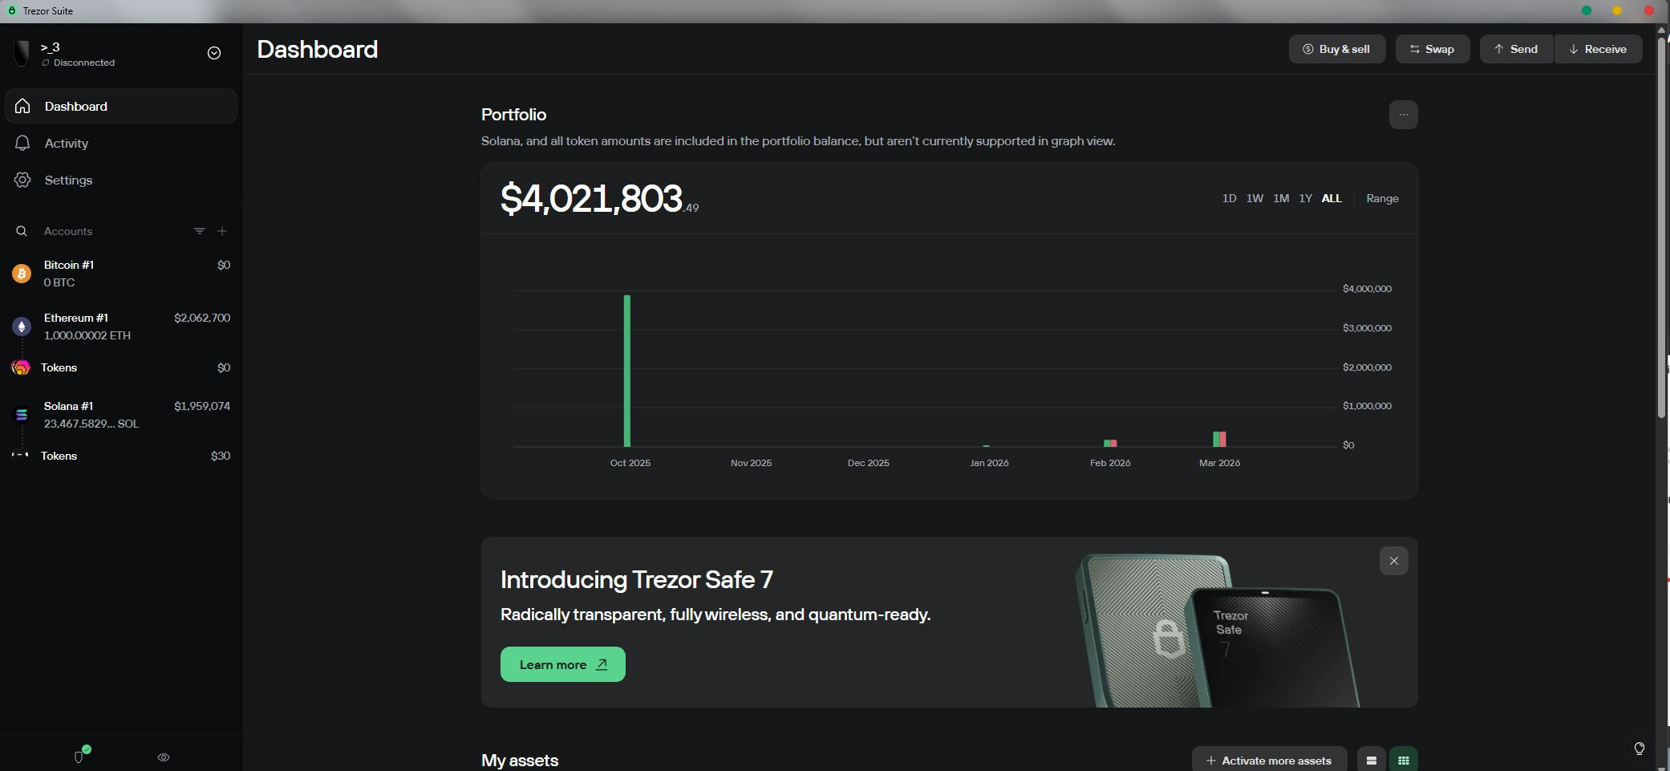The image size is (1670, 771).
Task: Dismiss the Trezor Safe 7 banner
Action: [x=1394, y=561]
